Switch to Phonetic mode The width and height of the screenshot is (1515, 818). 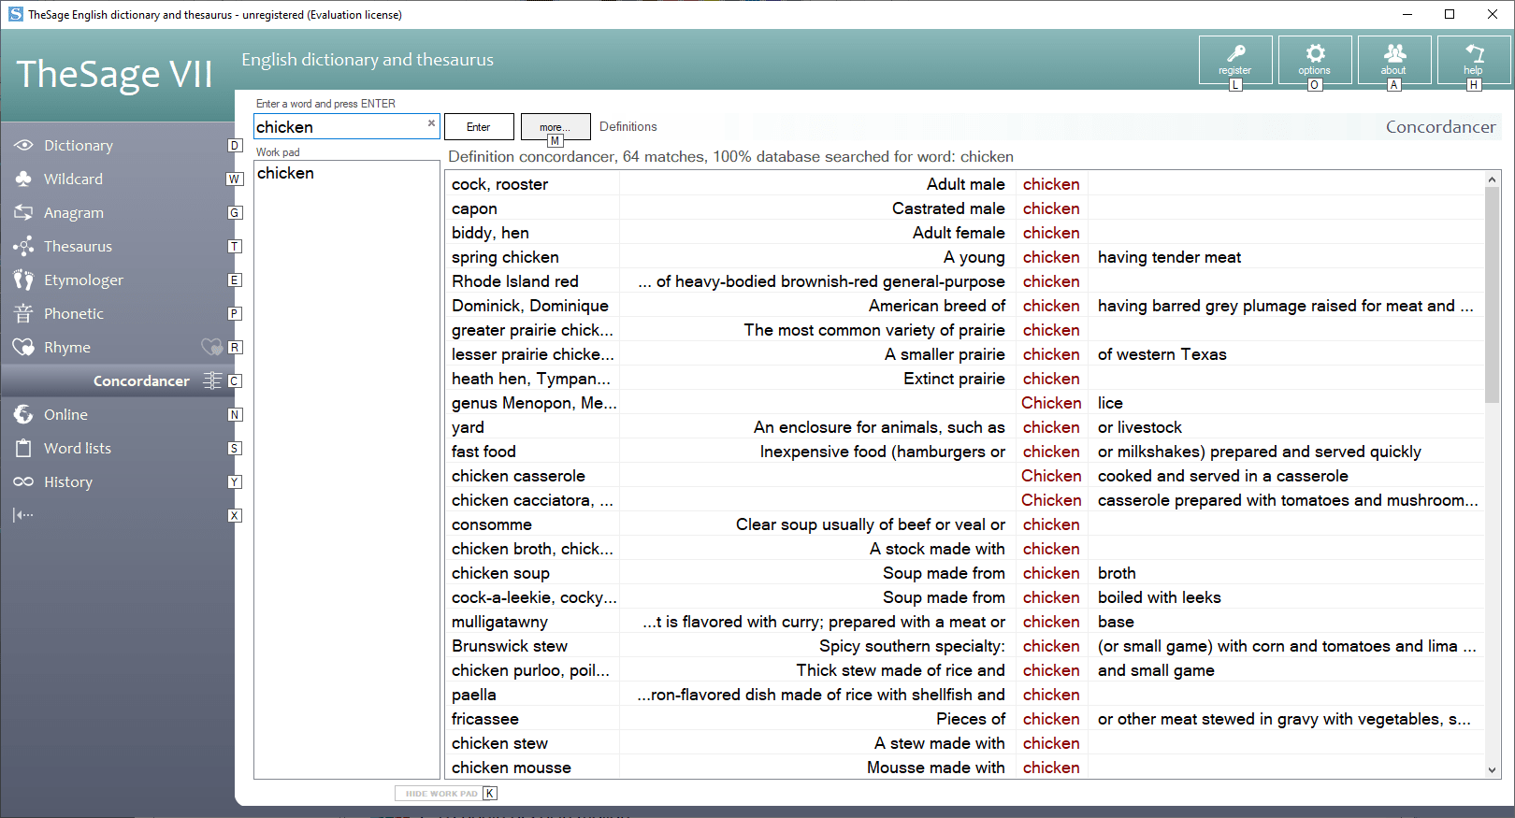[74, 313]
